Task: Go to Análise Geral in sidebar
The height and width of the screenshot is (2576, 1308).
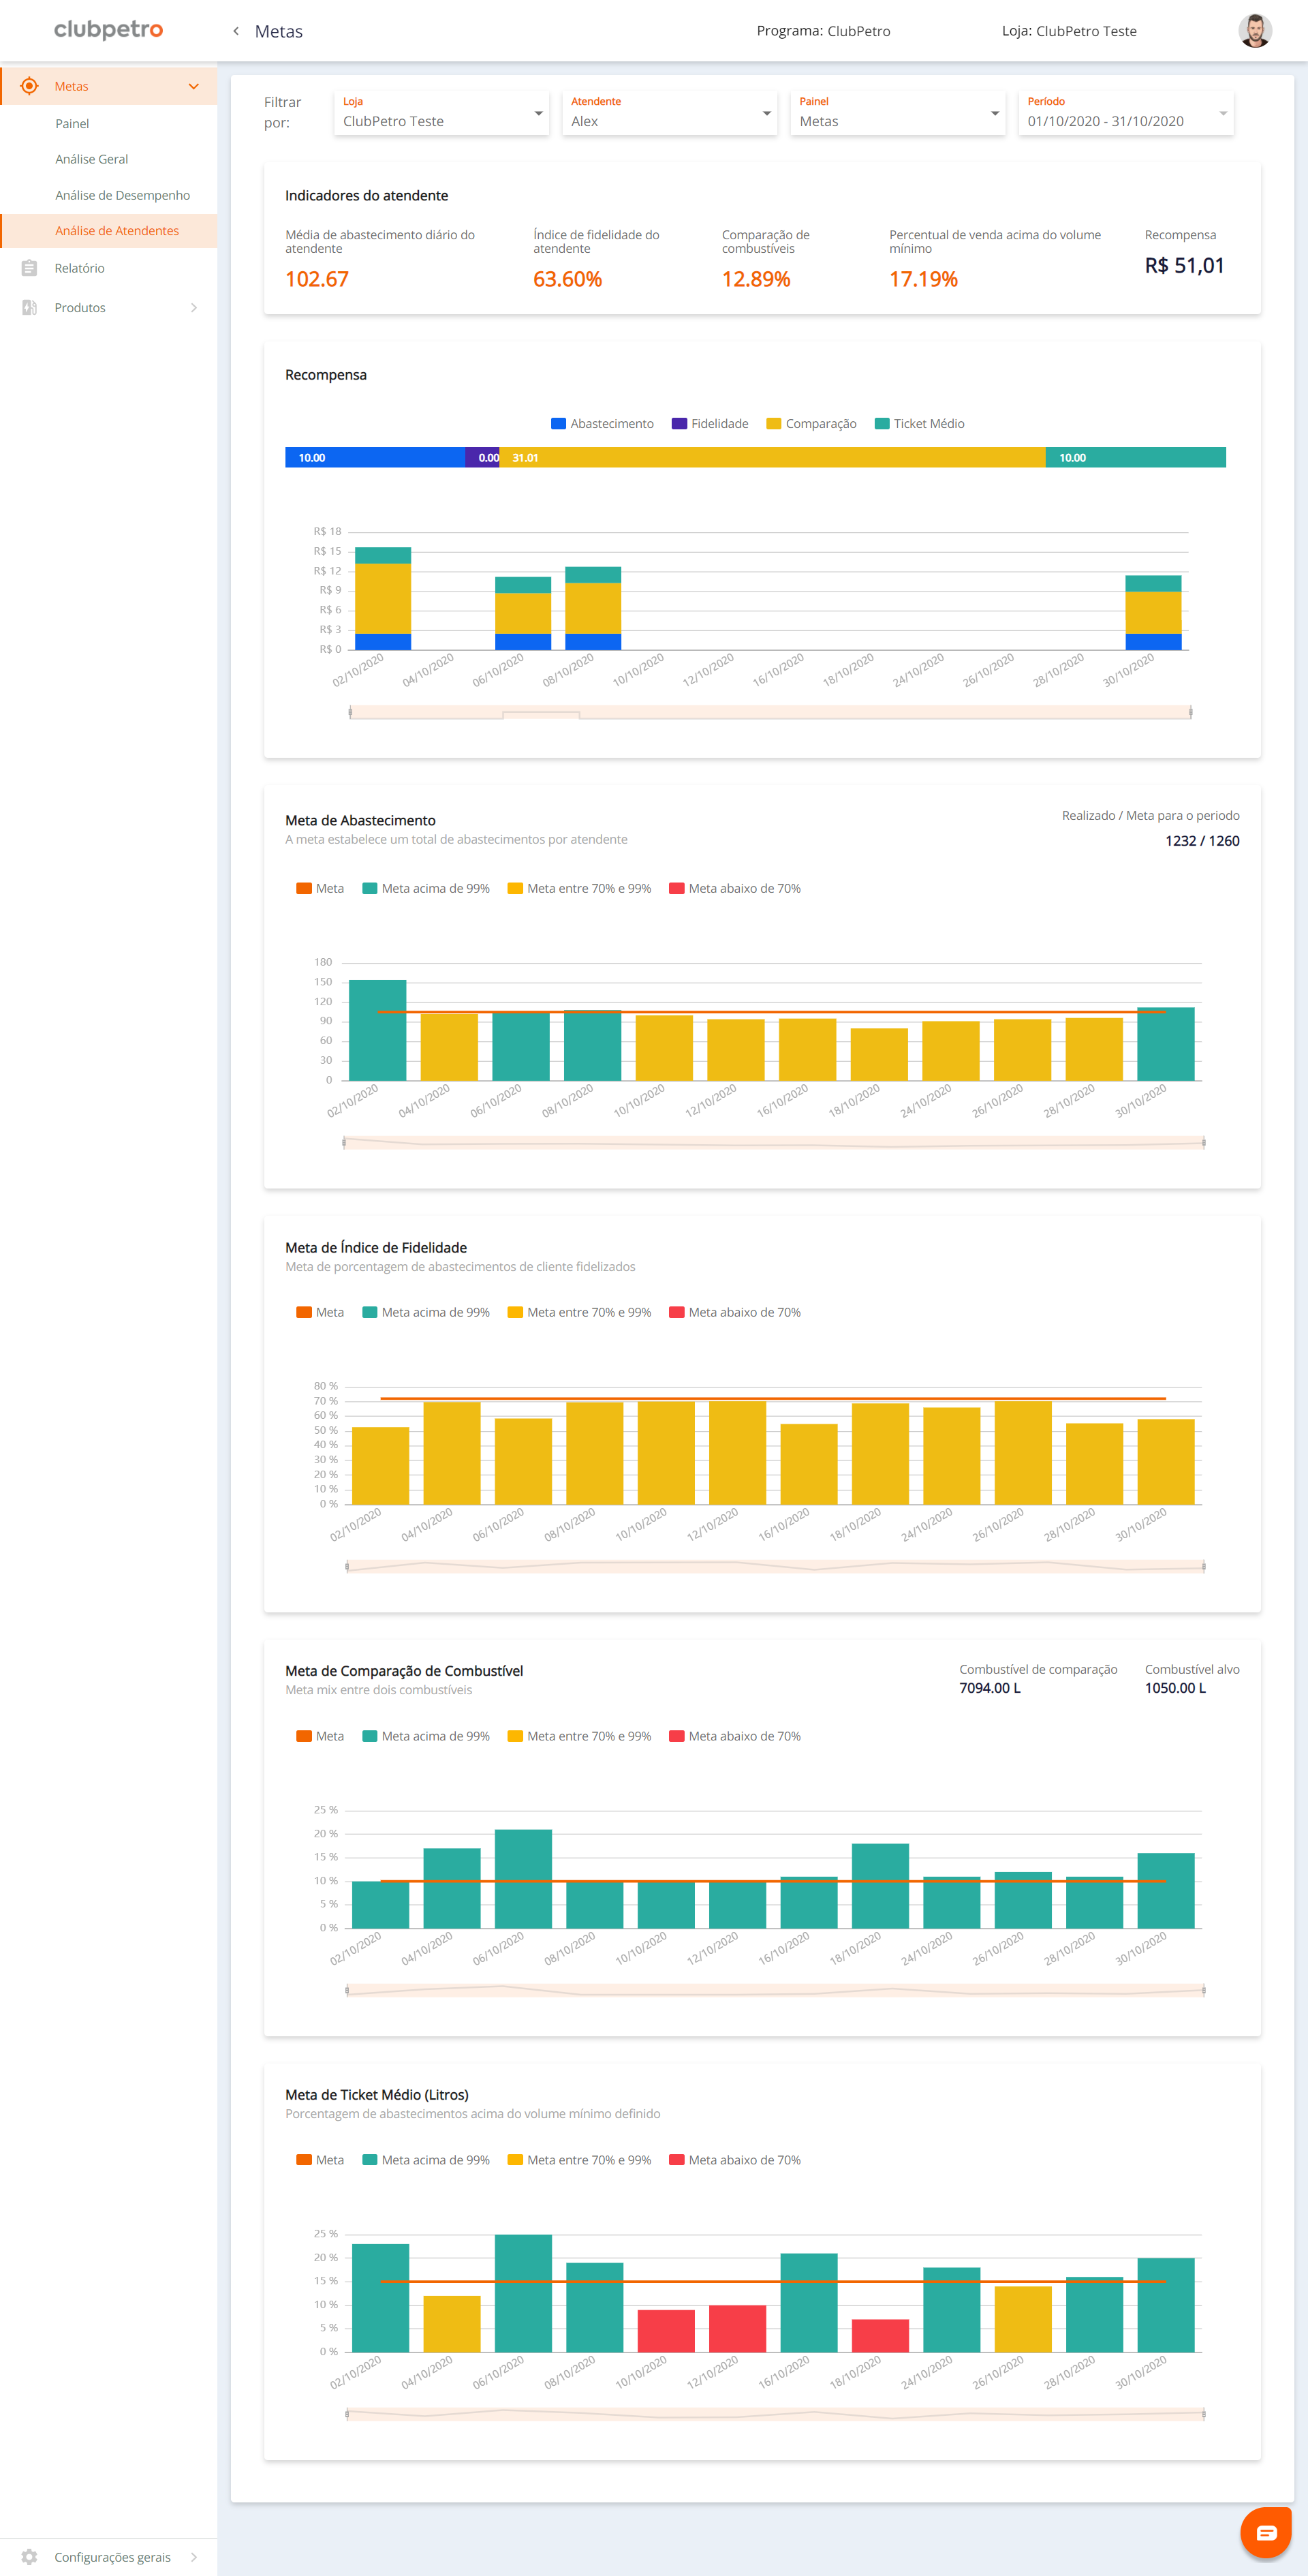Action: click(x=91, y=159)
